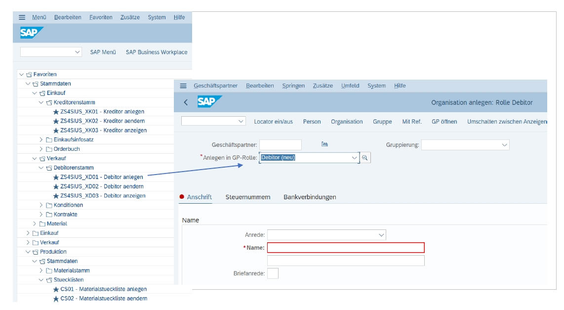Select favorite star ZS4SIUS_XK02 - Kreditor aendern
The width and height of the screenshot is (564, 310).
(56, 121)
